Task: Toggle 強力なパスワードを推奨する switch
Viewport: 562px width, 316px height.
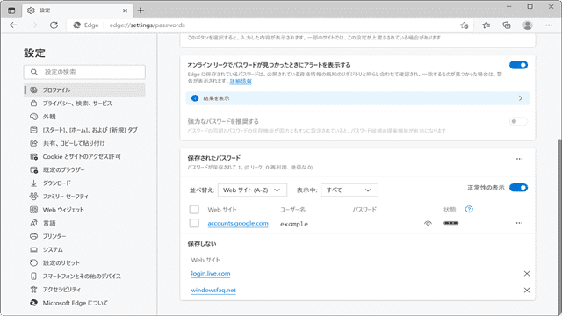Action: (518, 121)
